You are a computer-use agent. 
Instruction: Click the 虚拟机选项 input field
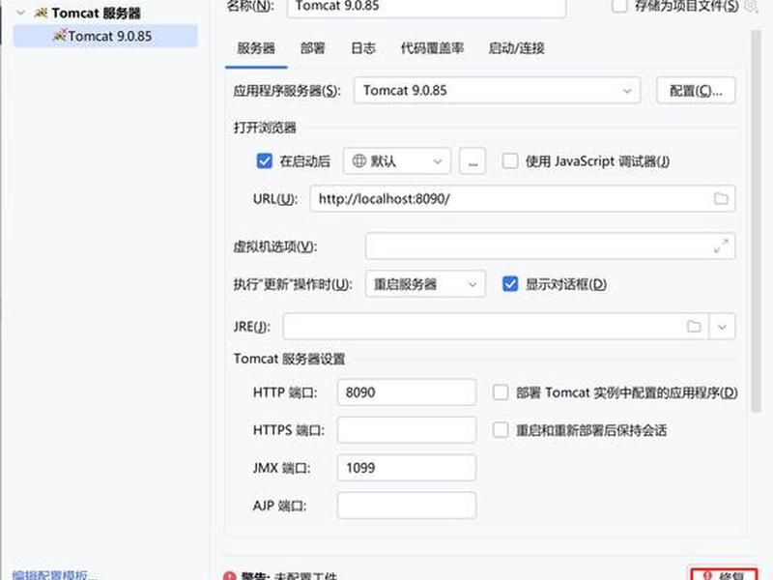(x=550, y=246)
